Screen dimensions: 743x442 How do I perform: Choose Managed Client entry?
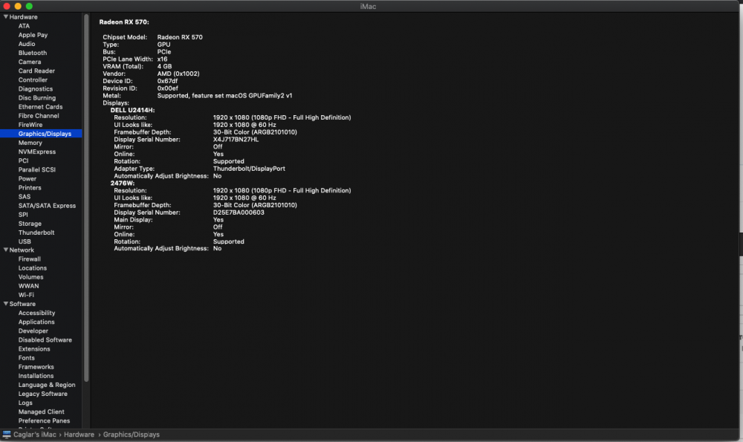tap(41, 412)
